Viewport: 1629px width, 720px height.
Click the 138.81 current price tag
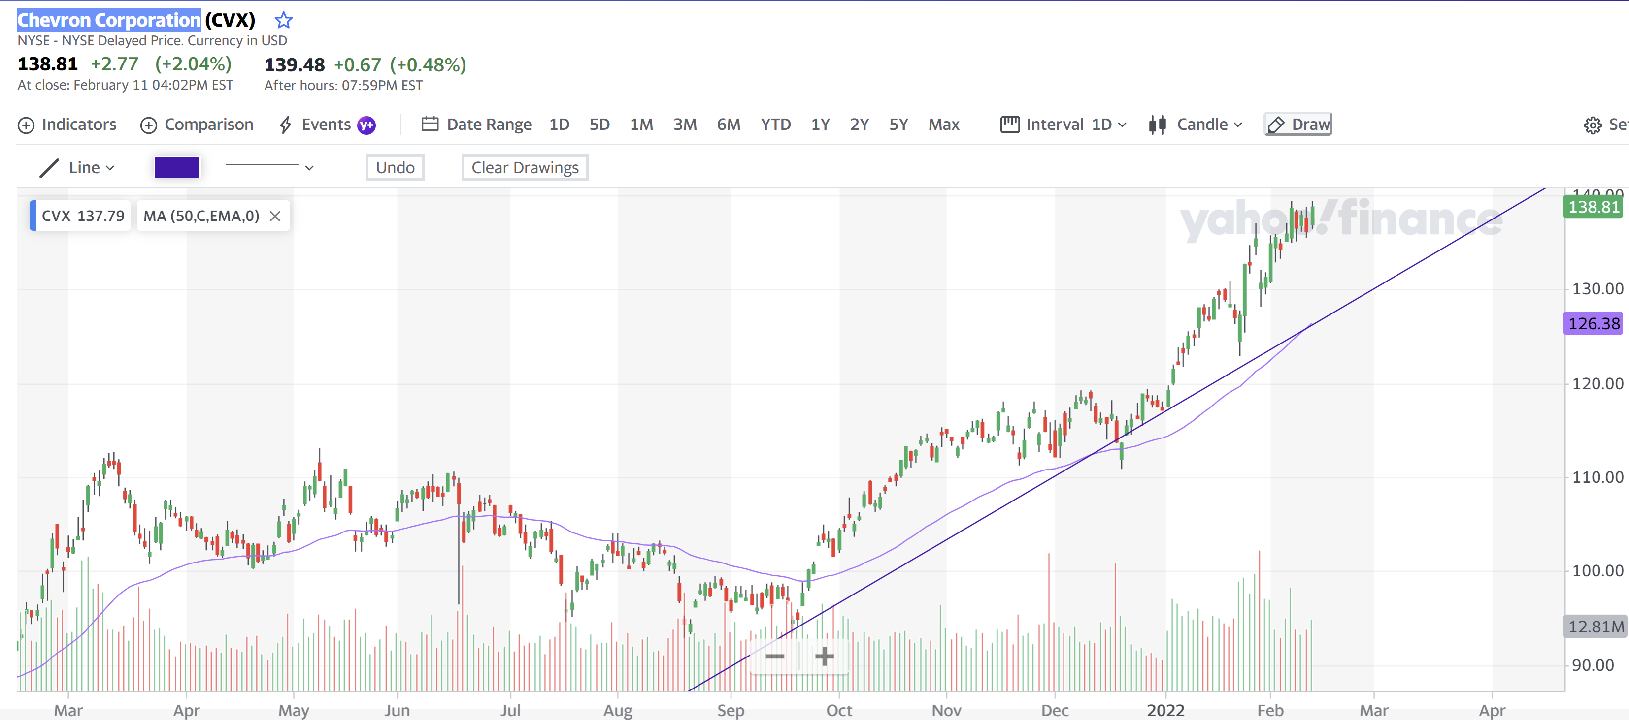1594,207
